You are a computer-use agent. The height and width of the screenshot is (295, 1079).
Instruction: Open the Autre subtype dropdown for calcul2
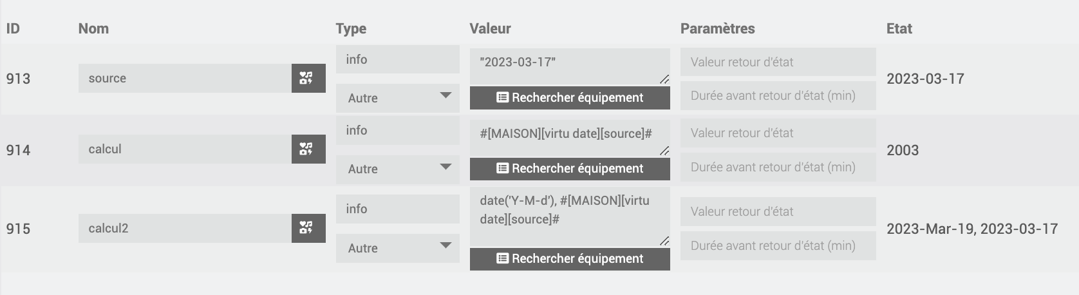pyautogui.click(x=398, y=248)
